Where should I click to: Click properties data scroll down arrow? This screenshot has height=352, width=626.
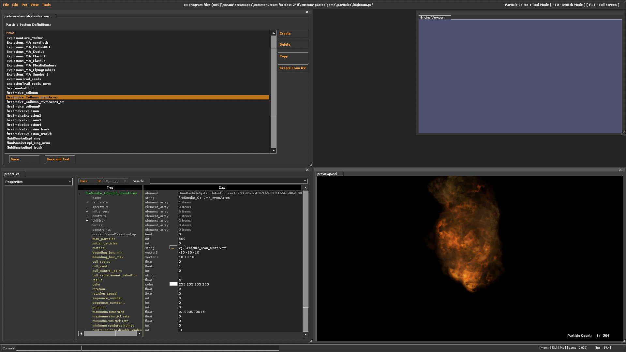306,334
